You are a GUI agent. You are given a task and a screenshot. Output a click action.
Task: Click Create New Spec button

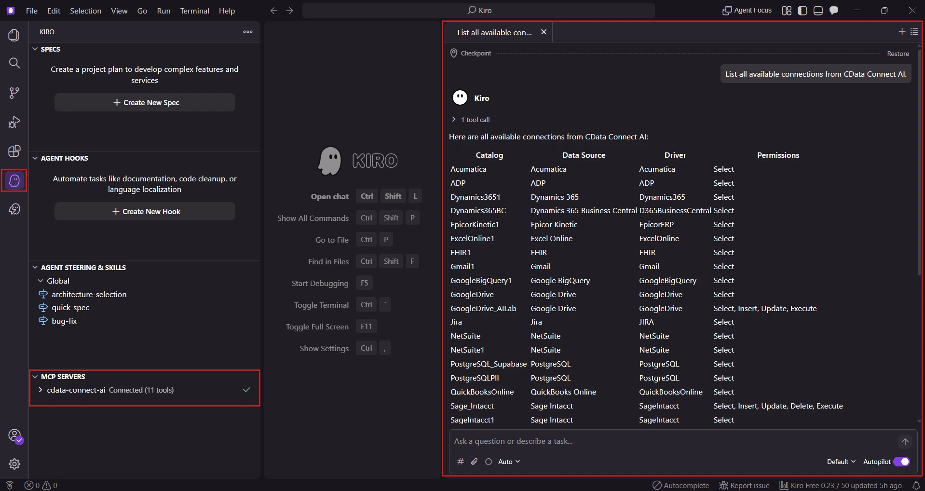(x=145, y=102)
